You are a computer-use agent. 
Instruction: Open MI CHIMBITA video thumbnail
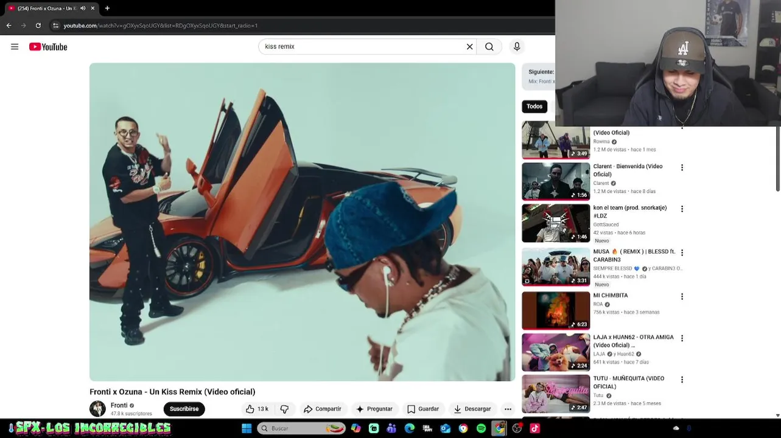(x=556, y=310)
